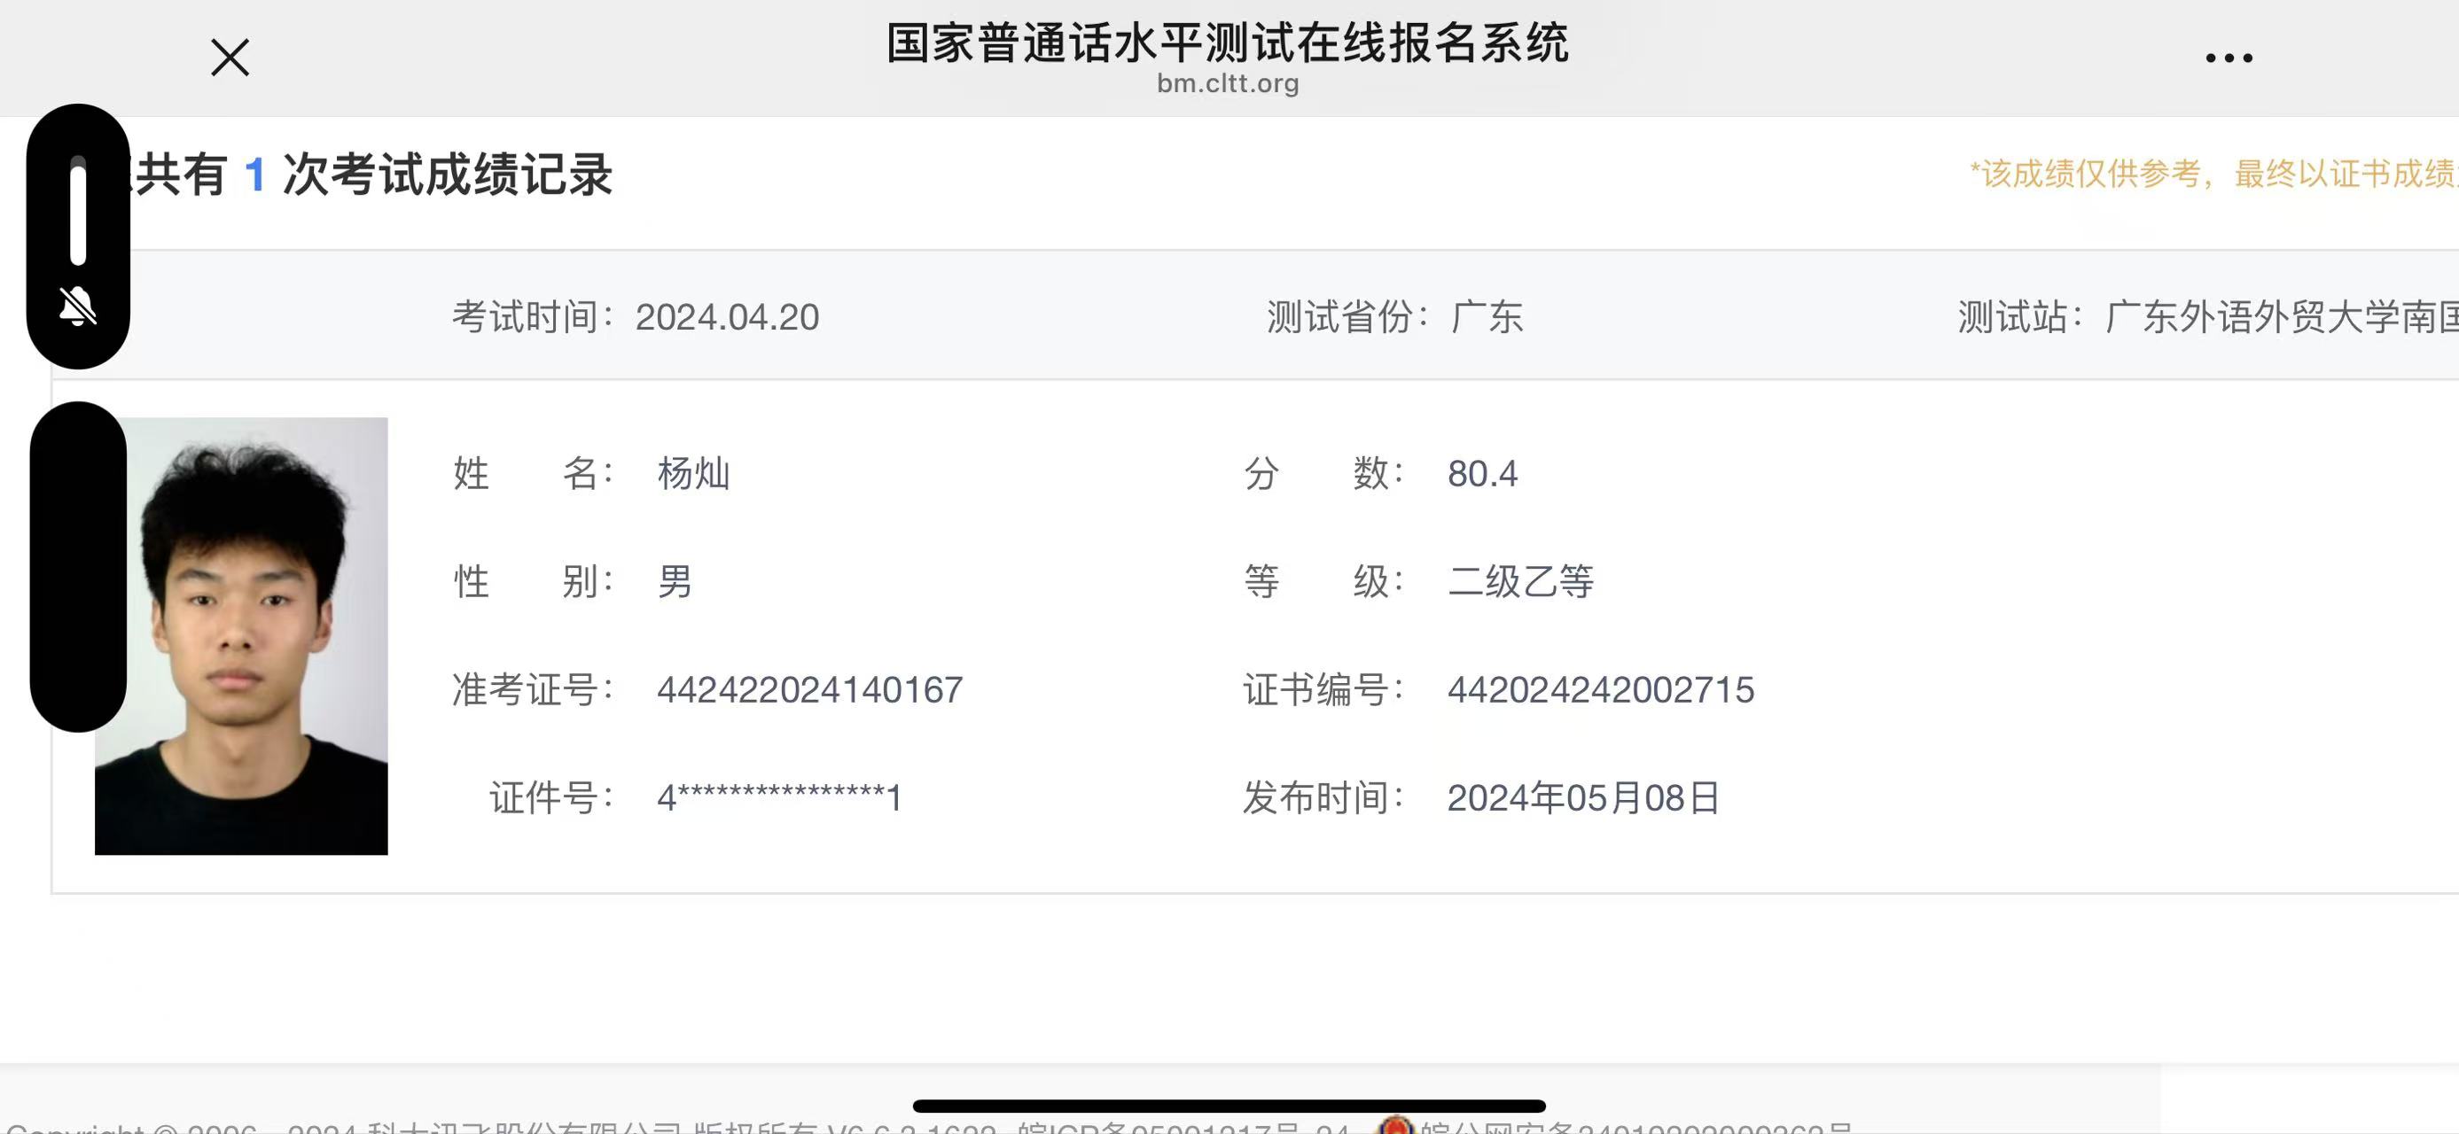Select the certificate number 442024242002715

[1600, 690]
